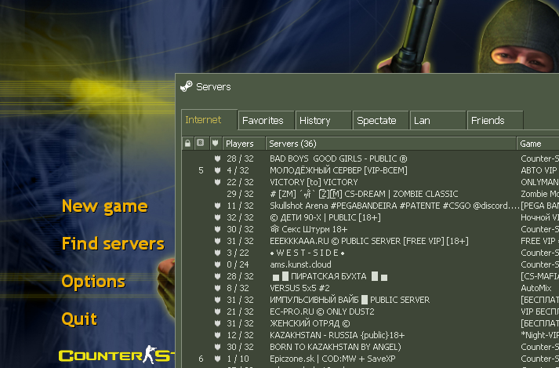Click the Counter-Strike logo at bottom left

114,356
